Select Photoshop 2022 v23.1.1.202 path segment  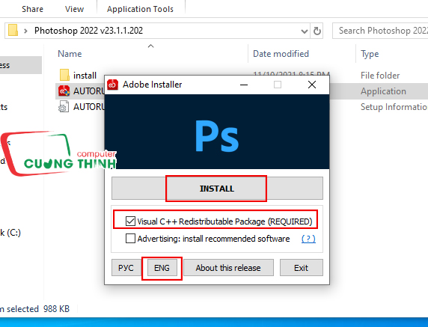[x=88, y=31]
